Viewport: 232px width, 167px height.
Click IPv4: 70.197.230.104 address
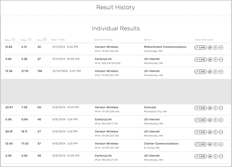tap(107, 112)
